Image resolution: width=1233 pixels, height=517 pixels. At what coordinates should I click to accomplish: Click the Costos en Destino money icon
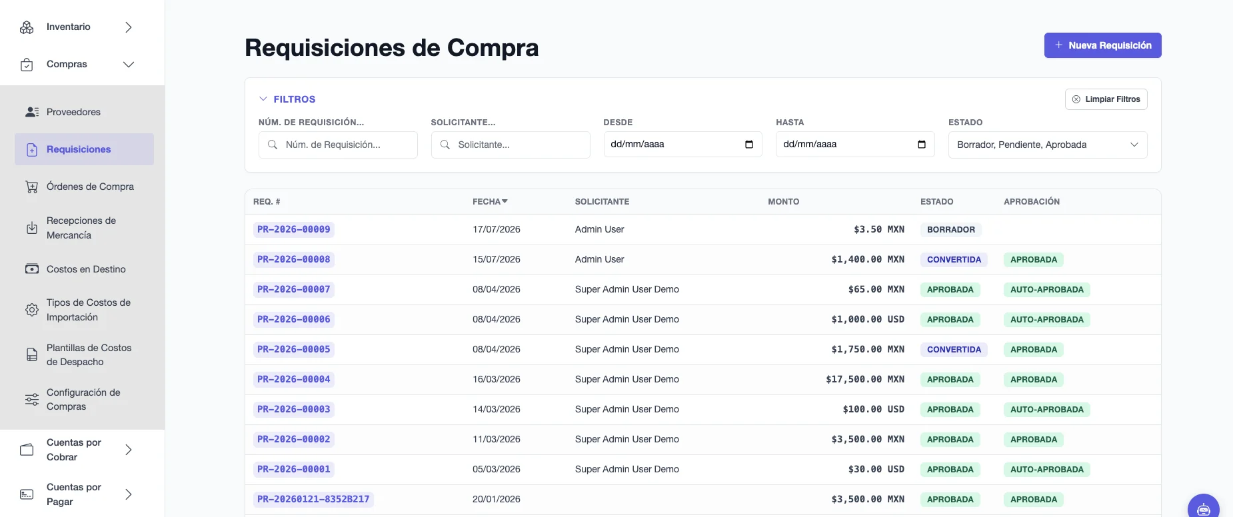click(32, 269)
